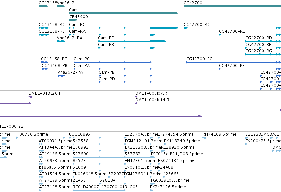Click the CG42700 gene label
Viewport: 281px width, 192px height.
(x=193, y=3)
